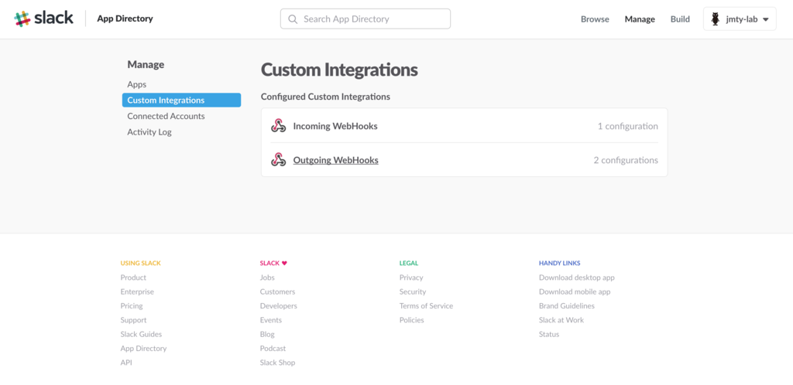Open Download mobile app link

pyautogui.click(x=575, y=291)
